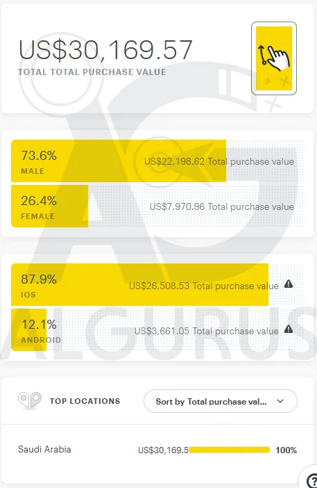Click the Saudi Arabia yellow progress bar
This screenshot has height=488, width=317.
point(229,450)
